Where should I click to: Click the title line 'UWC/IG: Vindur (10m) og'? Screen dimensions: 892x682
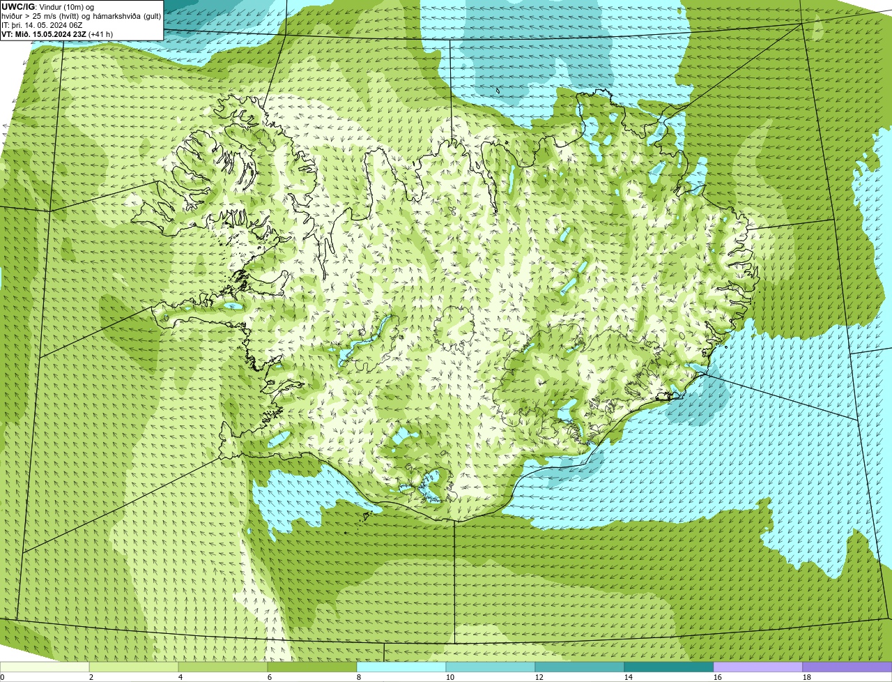(x=47, y=6)
